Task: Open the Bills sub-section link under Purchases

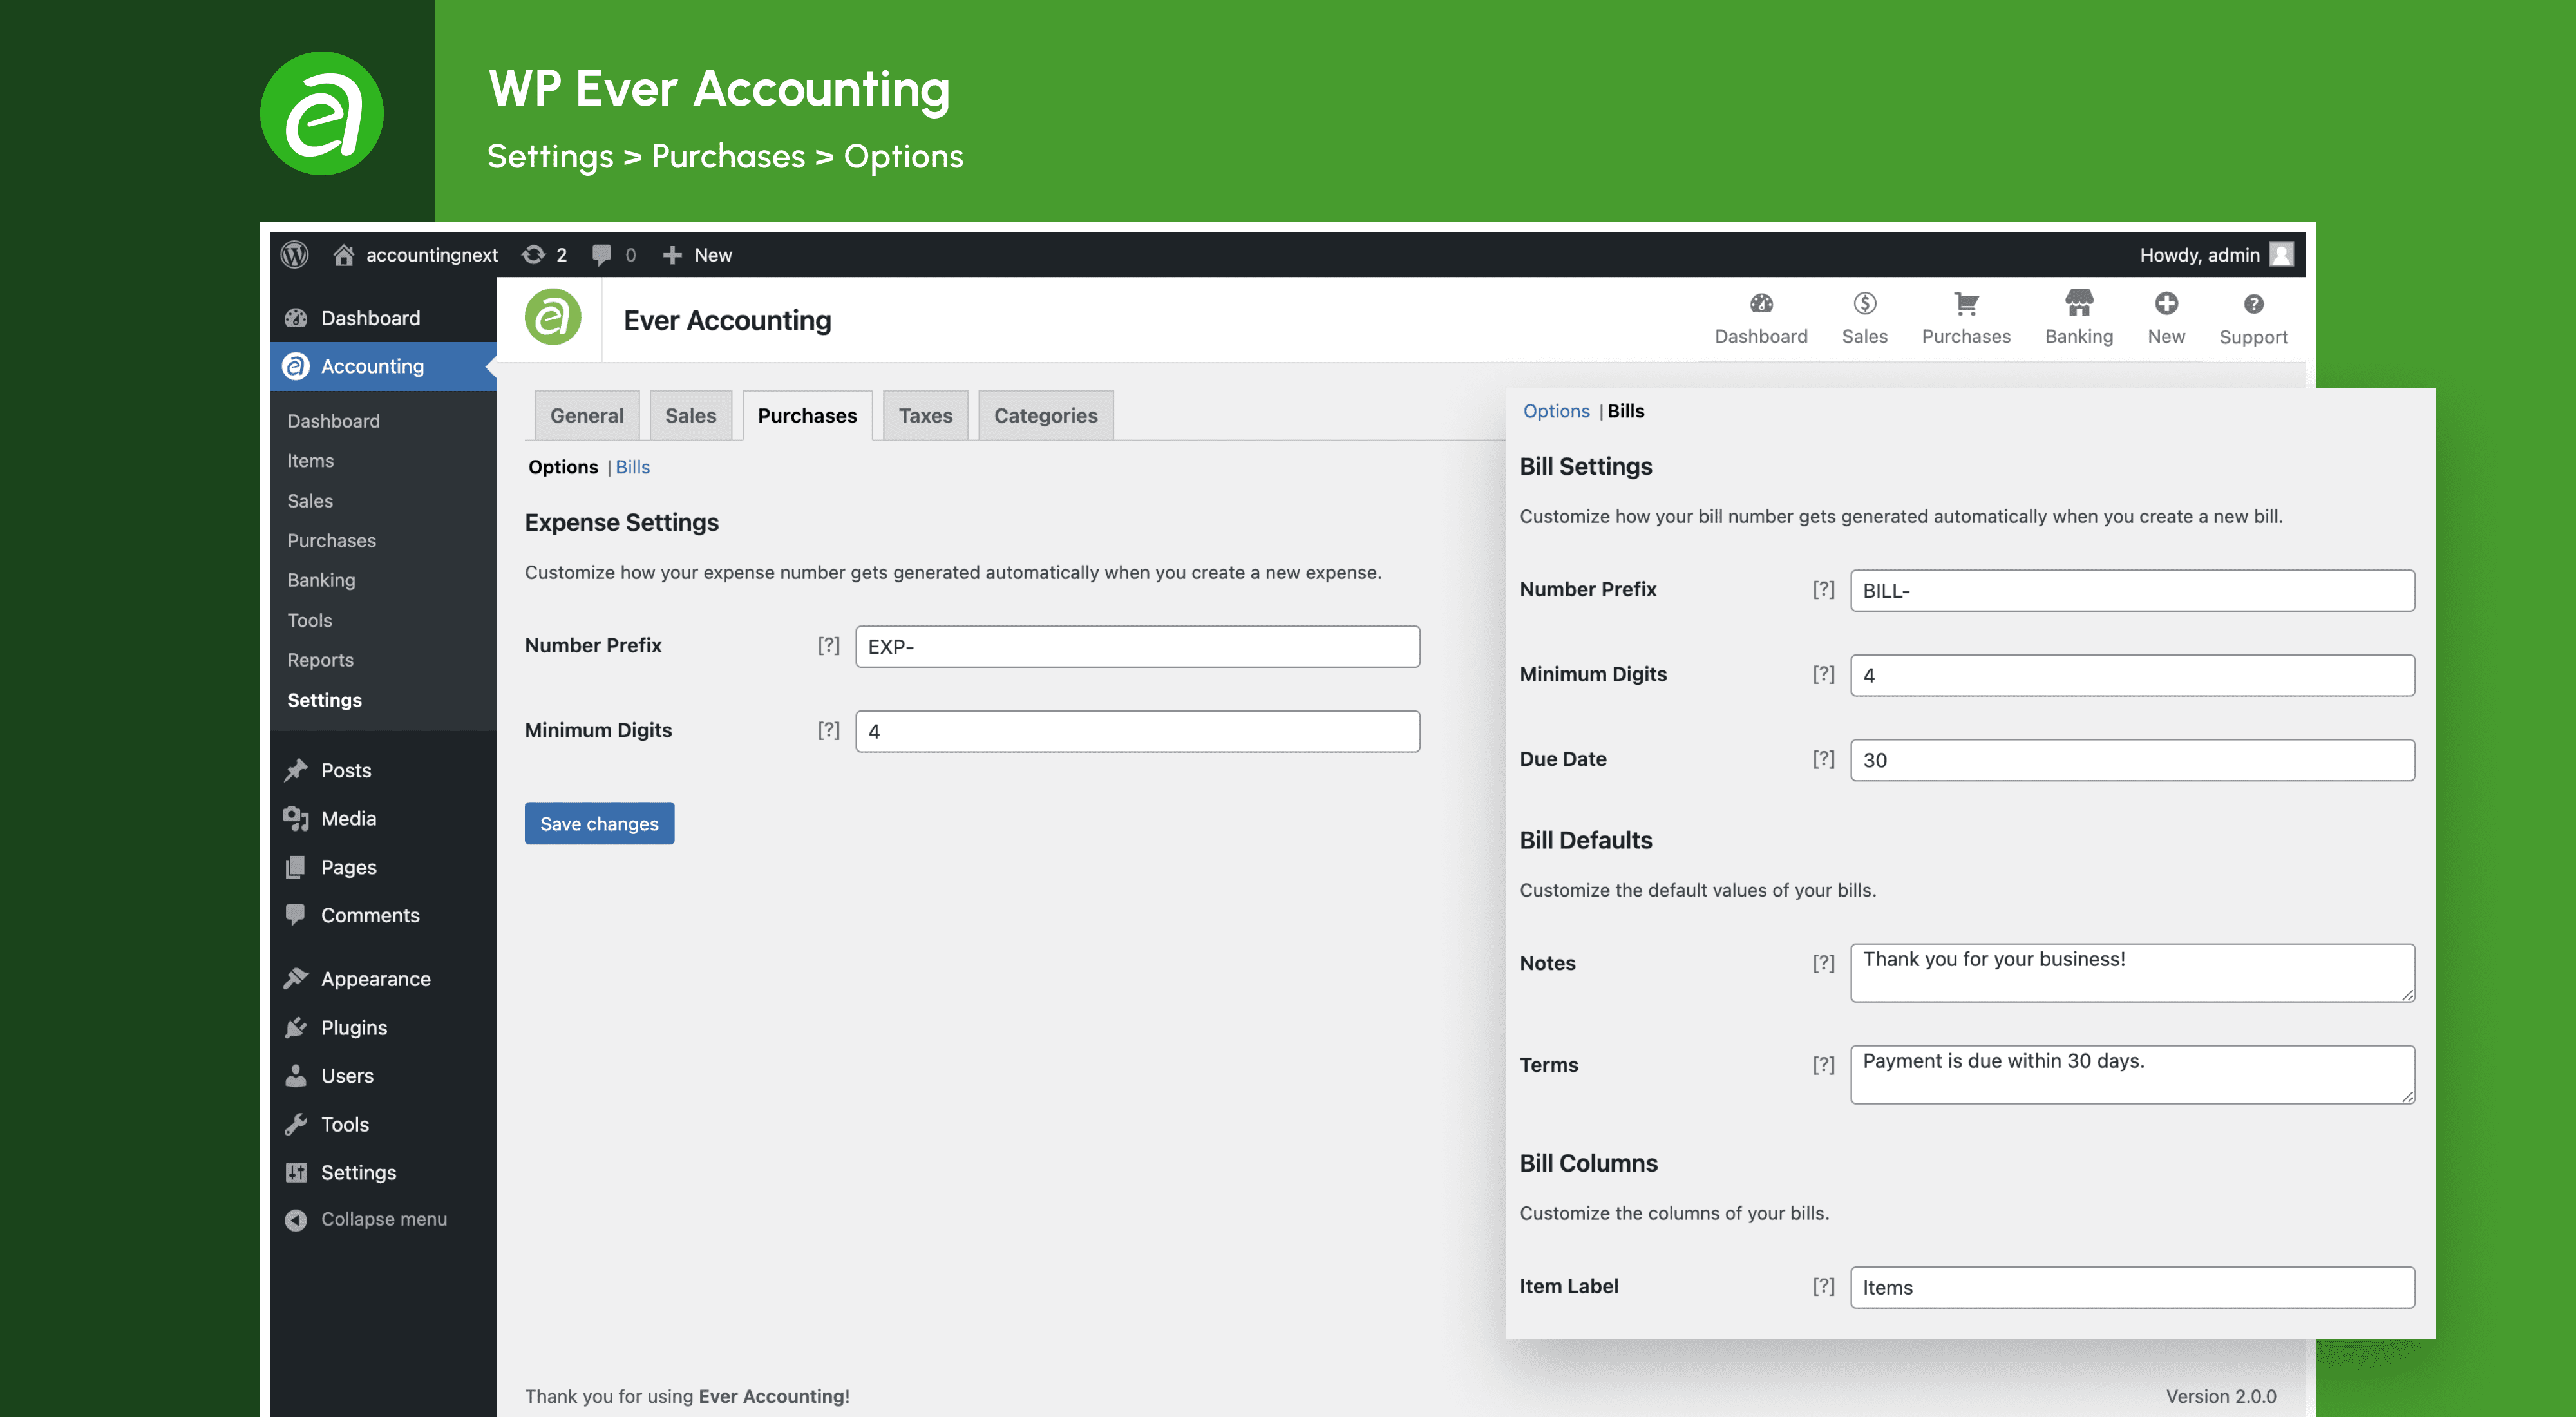Action: (x=632, y=467)
